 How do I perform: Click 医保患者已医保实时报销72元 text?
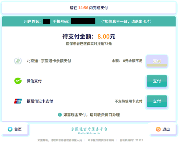[x=89, y=44]
